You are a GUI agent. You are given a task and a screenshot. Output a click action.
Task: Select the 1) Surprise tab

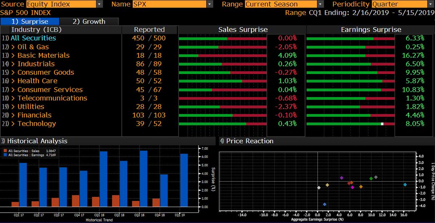pos(30,21)
